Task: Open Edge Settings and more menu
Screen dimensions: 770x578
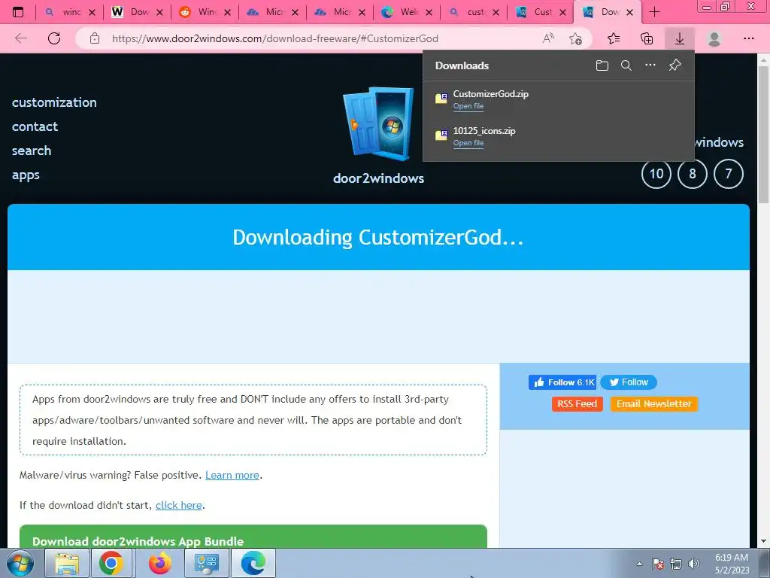Action: 748,38
